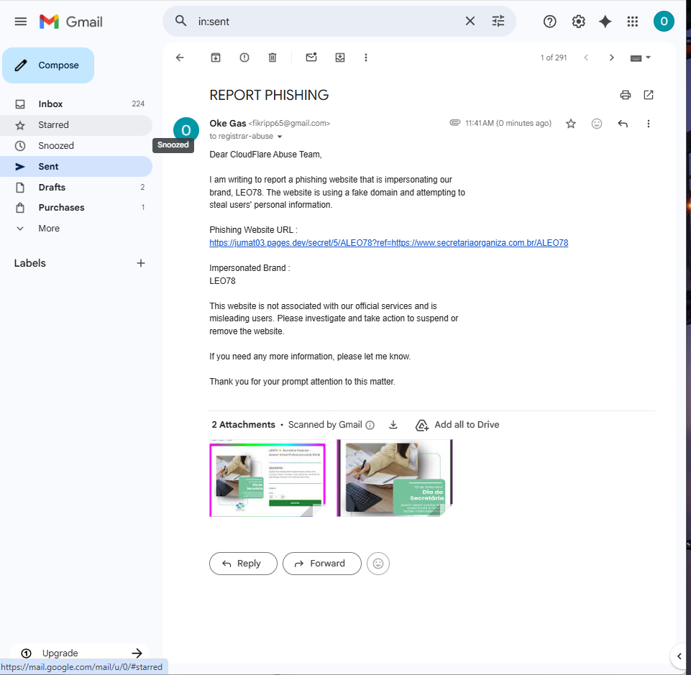The image size is (691, 675).
Task: Star the REPORT PHISHING message
Action: (571, 124)
